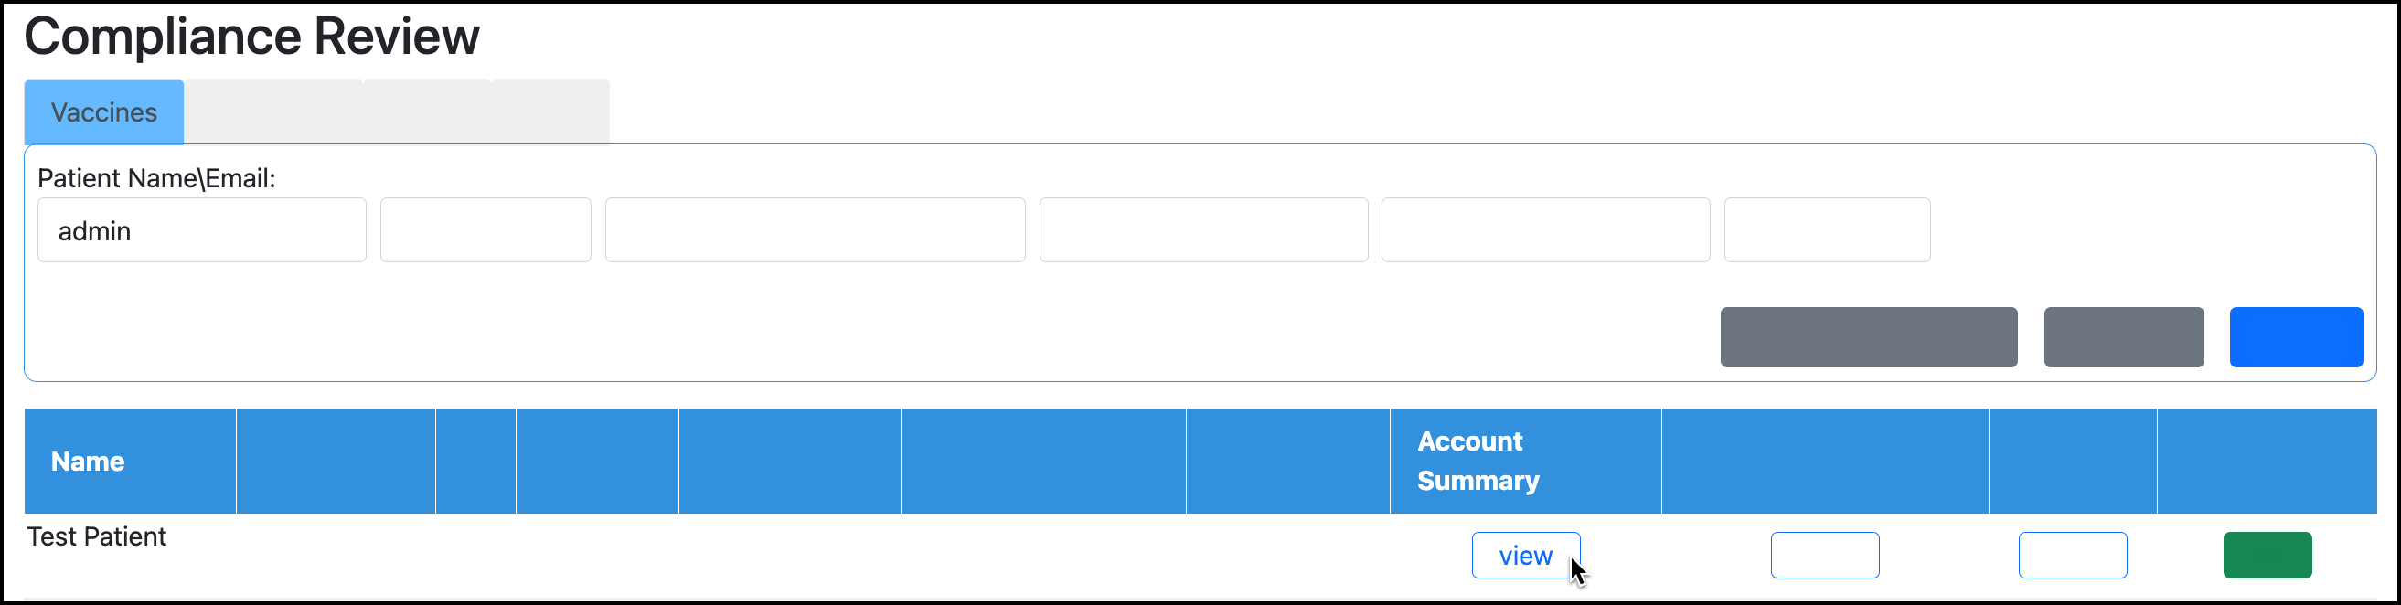Click the wide gray button in the filter panel
2401x605 pixels.
[x=1868, y=336]
